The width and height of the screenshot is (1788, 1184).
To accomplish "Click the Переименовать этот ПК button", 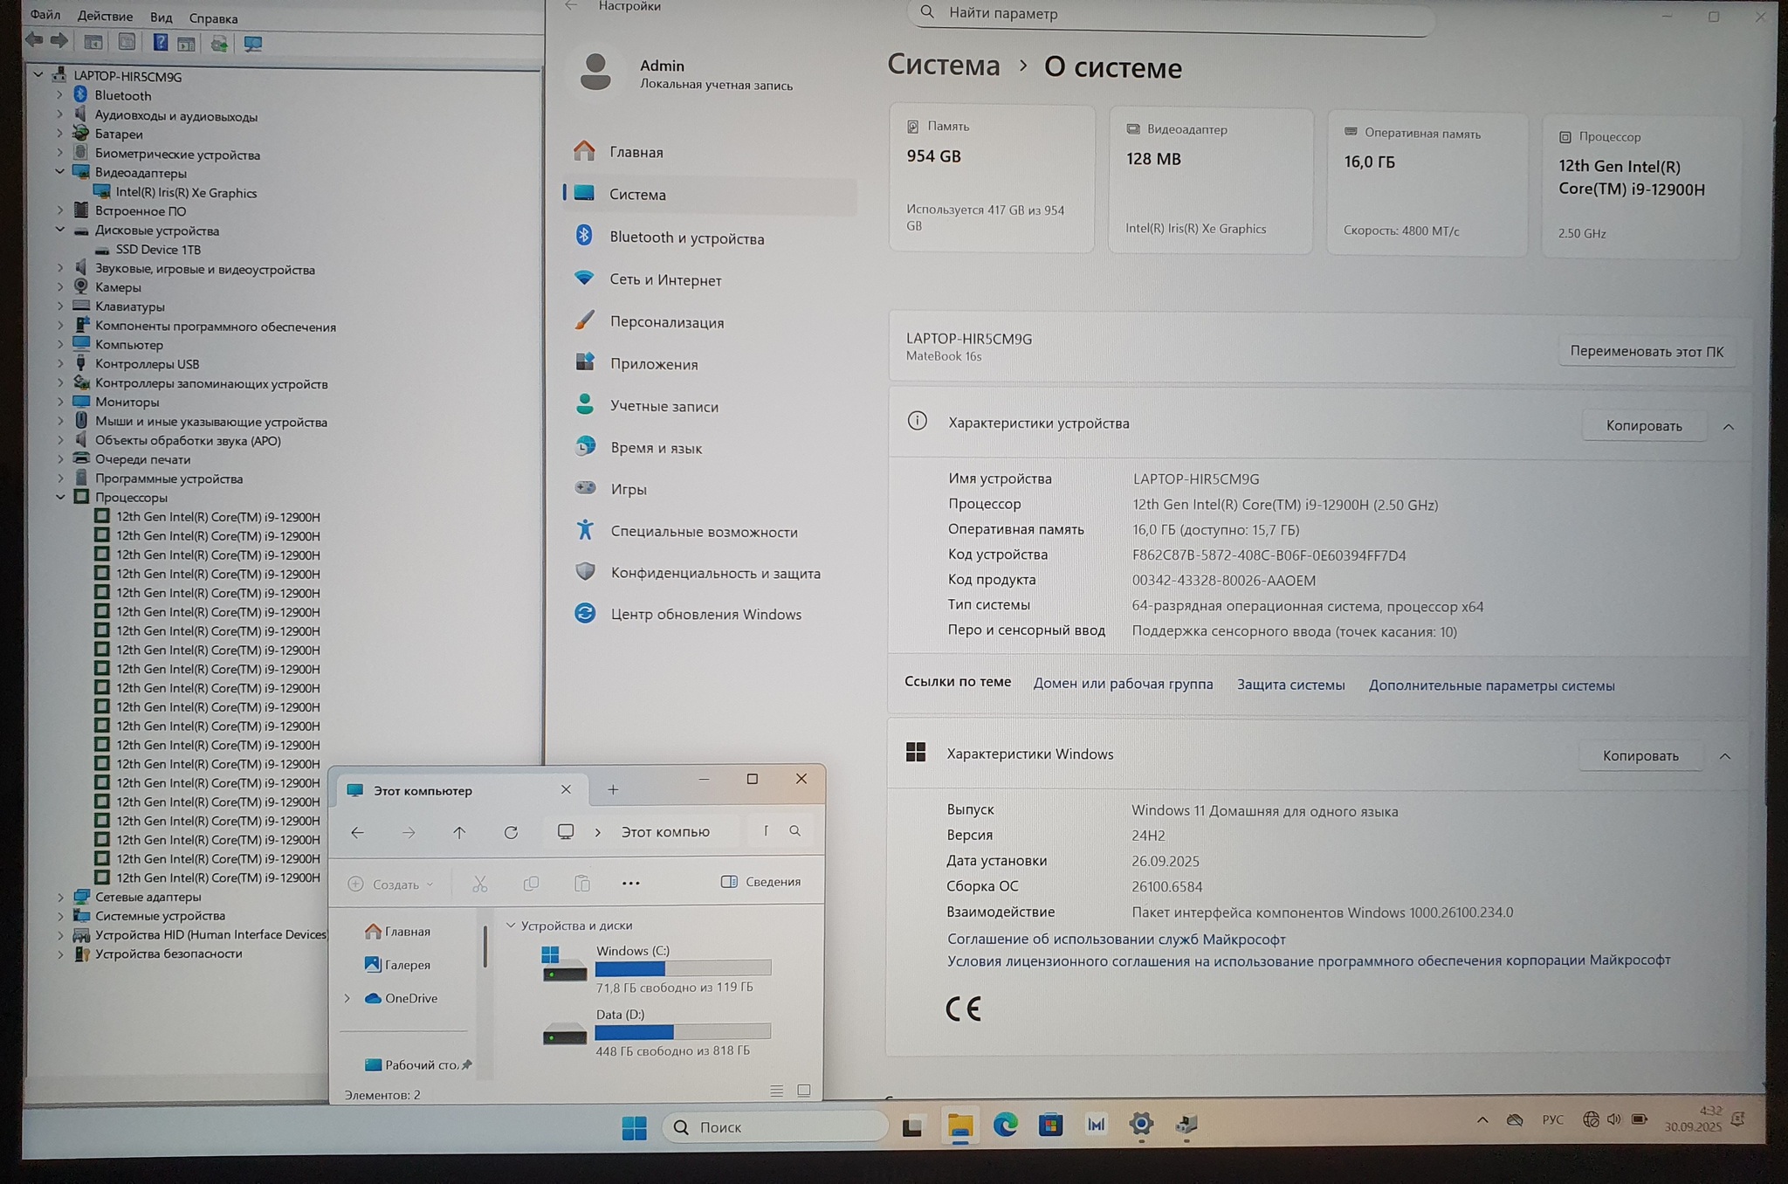I will click(x=1646, y=351).
